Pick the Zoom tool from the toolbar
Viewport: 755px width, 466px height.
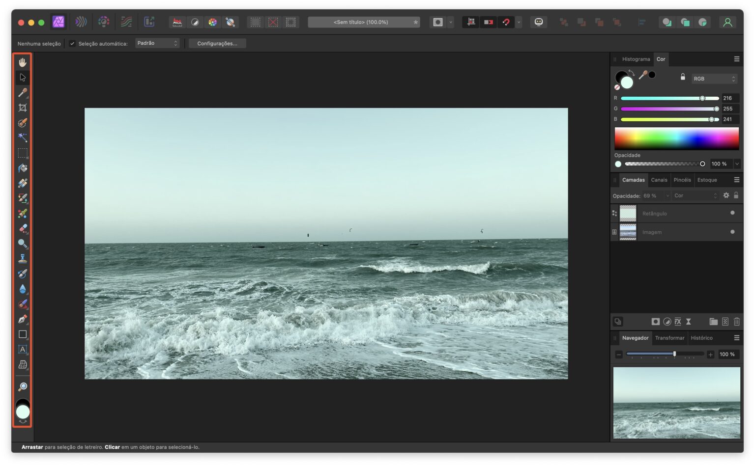[x=22, y=244]
